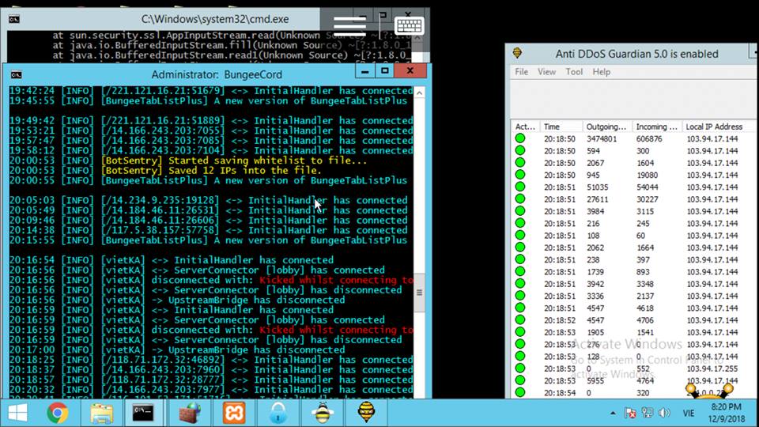759x427 pixels.
Task: Click green status icon of outgoing 51035 row
Action: pos(520,187)
